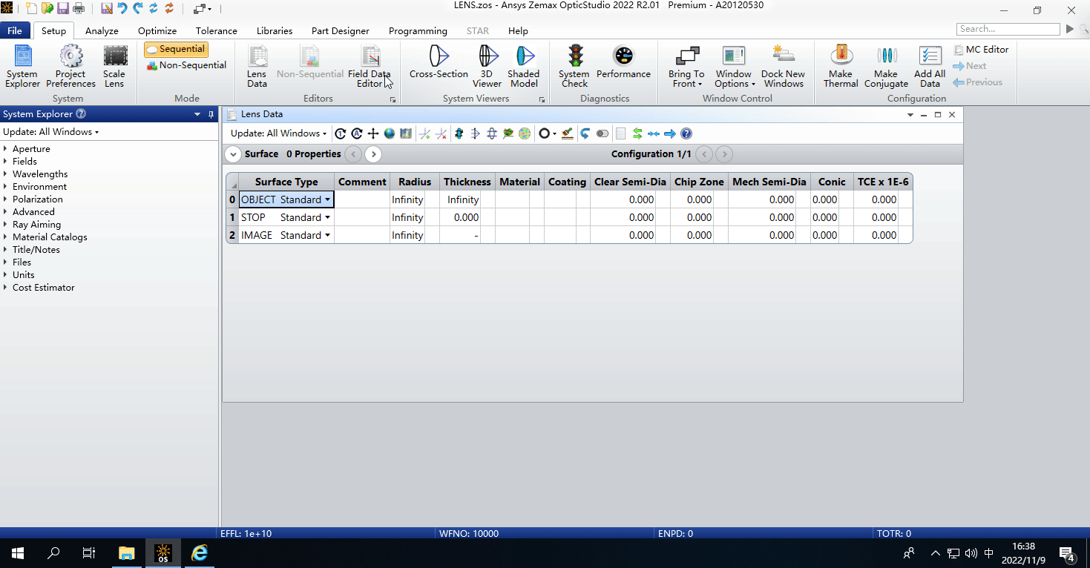Open the Field Data Editor

click(369, 66)
